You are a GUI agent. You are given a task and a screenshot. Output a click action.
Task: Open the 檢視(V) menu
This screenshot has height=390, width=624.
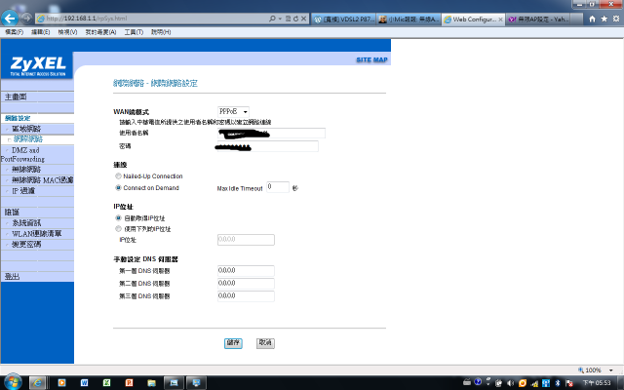pos(67,32)
